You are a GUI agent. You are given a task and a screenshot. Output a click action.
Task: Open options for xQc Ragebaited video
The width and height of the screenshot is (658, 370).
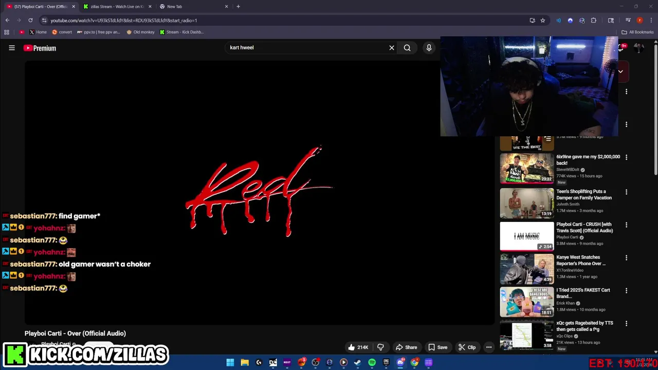(626, 324)
